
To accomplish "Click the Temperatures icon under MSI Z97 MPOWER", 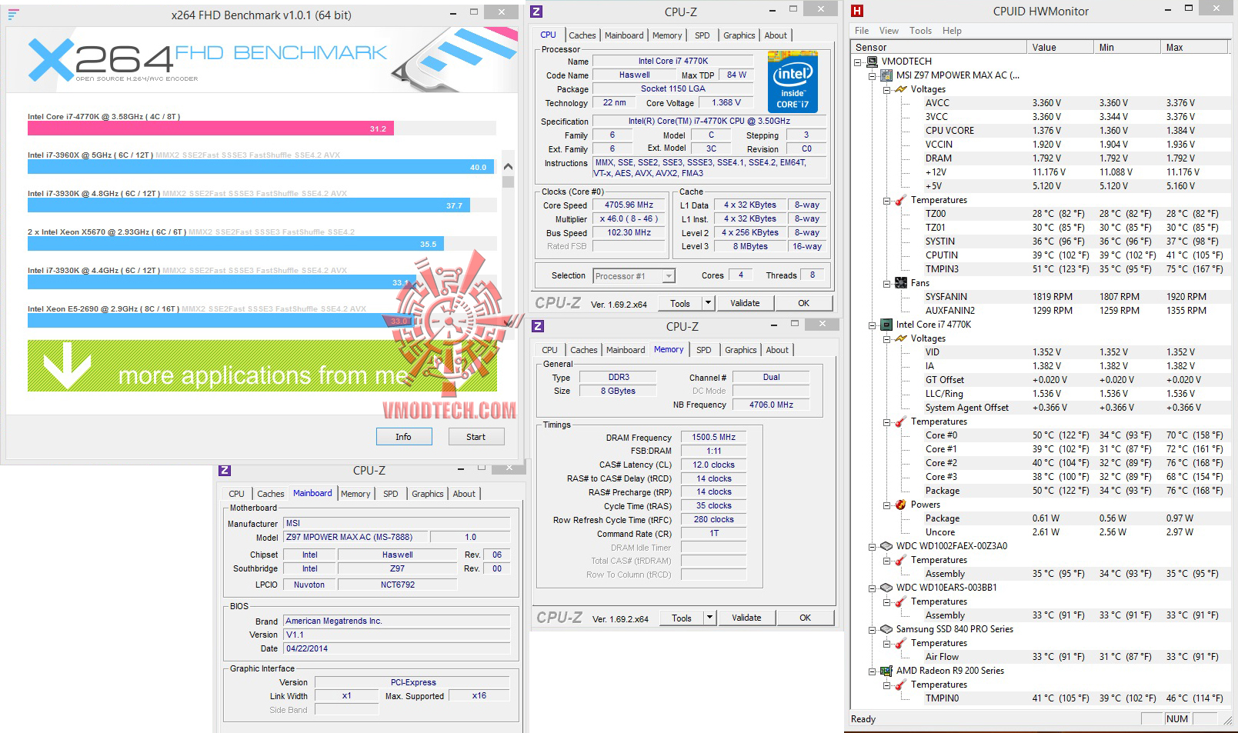I will [900, 200].
